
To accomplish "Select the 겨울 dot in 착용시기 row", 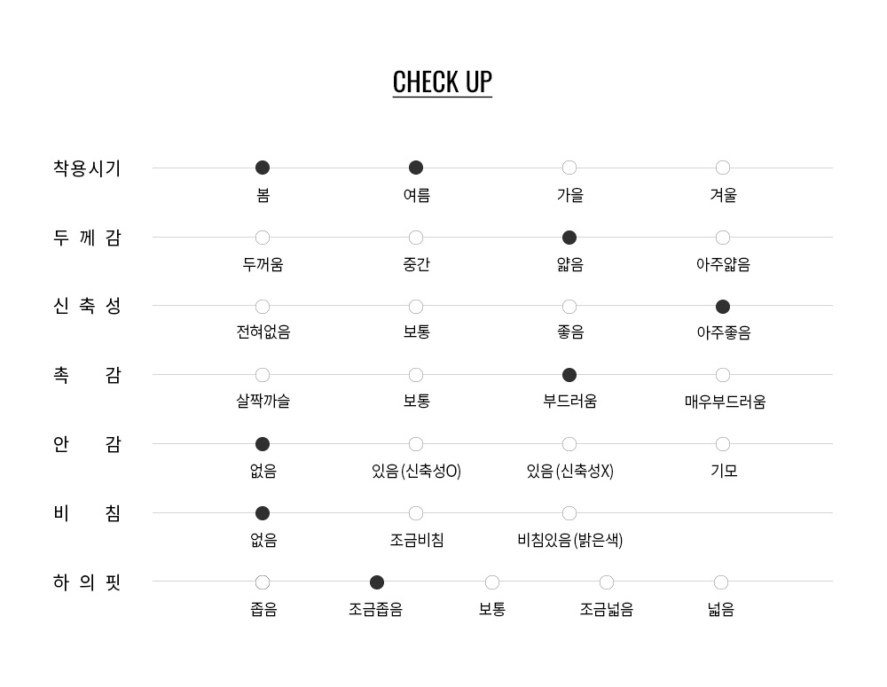I will tap(722, 168).
